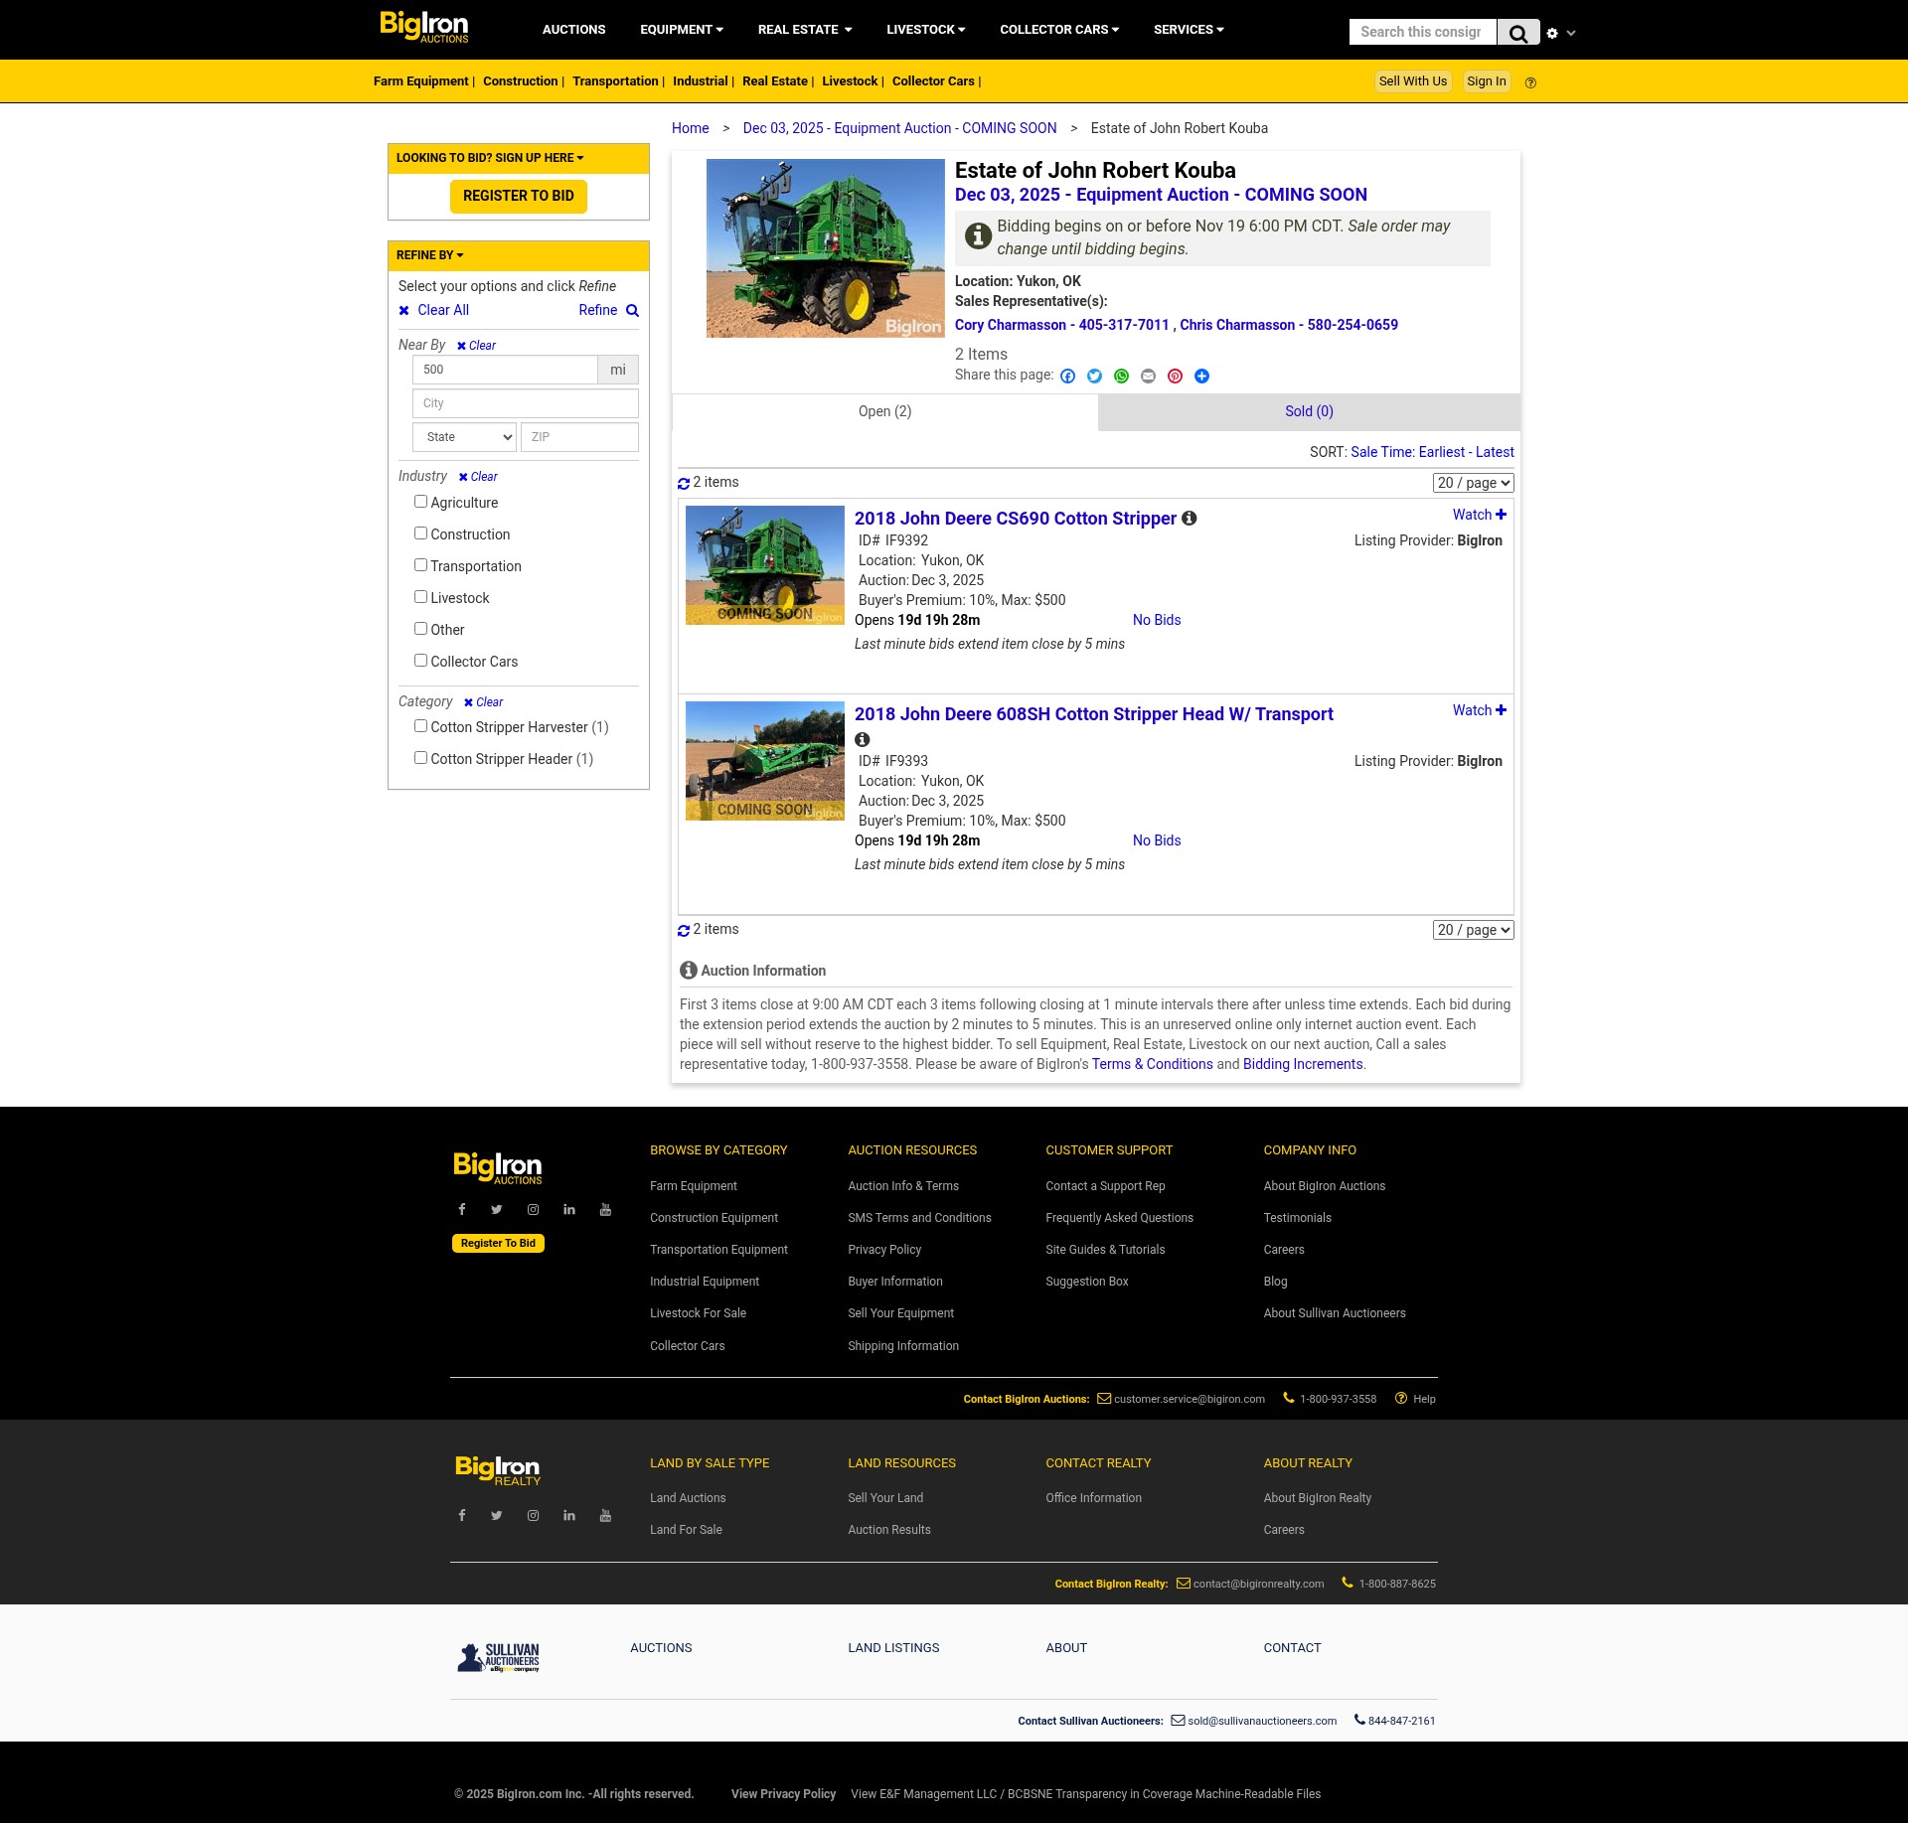The image size is (1908, 1823).
Task: Expand the COLLECTOR CARS menu dropdown
Action: pos(1059,30)
